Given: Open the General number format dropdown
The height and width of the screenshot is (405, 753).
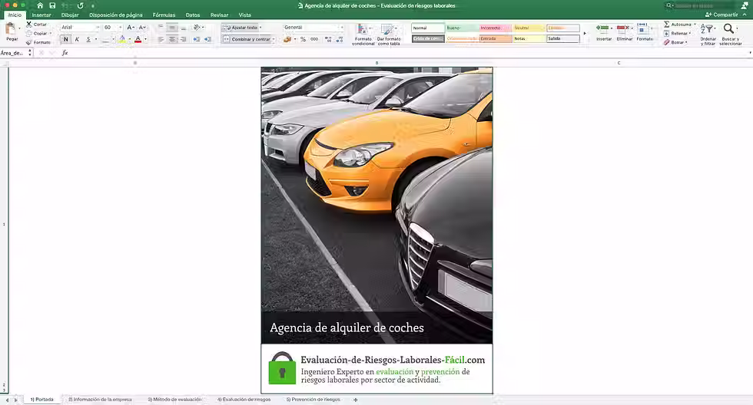Looking at the screenshot, I should [341, 28].
